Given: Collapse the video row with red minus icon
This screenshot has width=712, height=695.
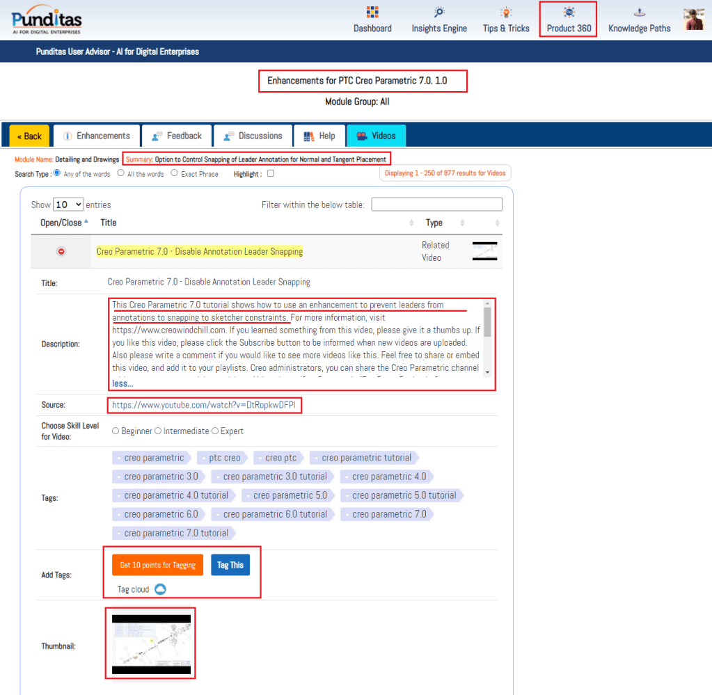Looking at the screenshot, I should [61, 251].
